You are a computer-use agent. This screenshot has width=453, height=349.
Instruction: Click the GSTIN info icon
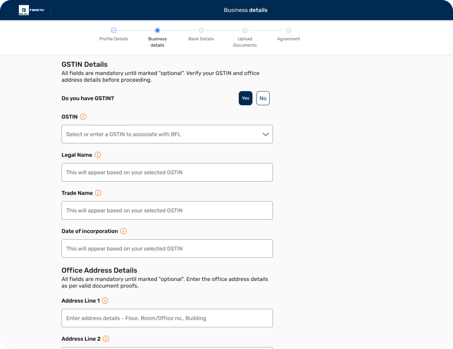[x=83, y=117]
